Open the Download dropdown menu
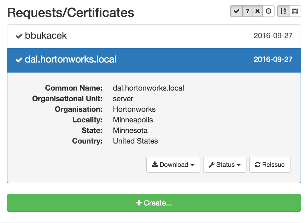Screen dimensions: 308x223 173,165
